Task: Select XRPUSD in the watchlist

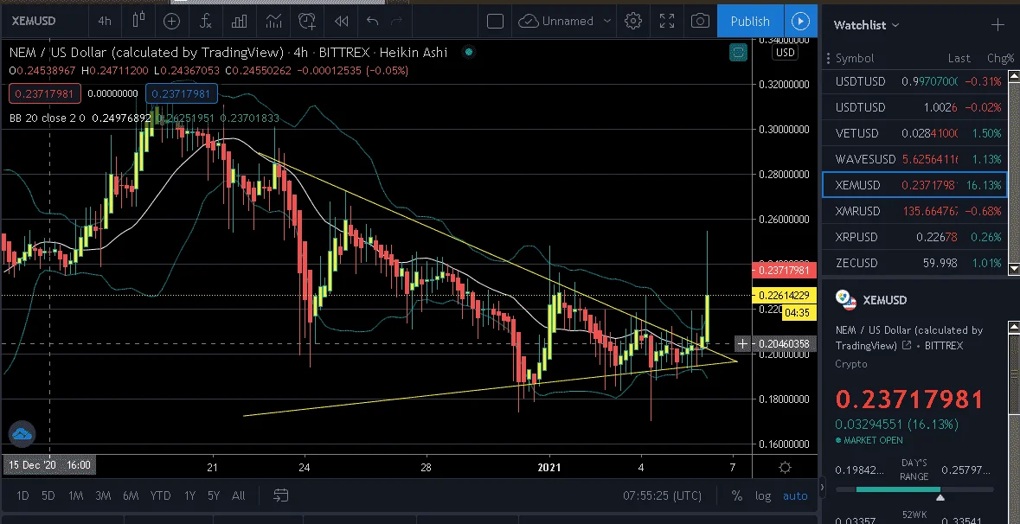Action: pos(915,237)
